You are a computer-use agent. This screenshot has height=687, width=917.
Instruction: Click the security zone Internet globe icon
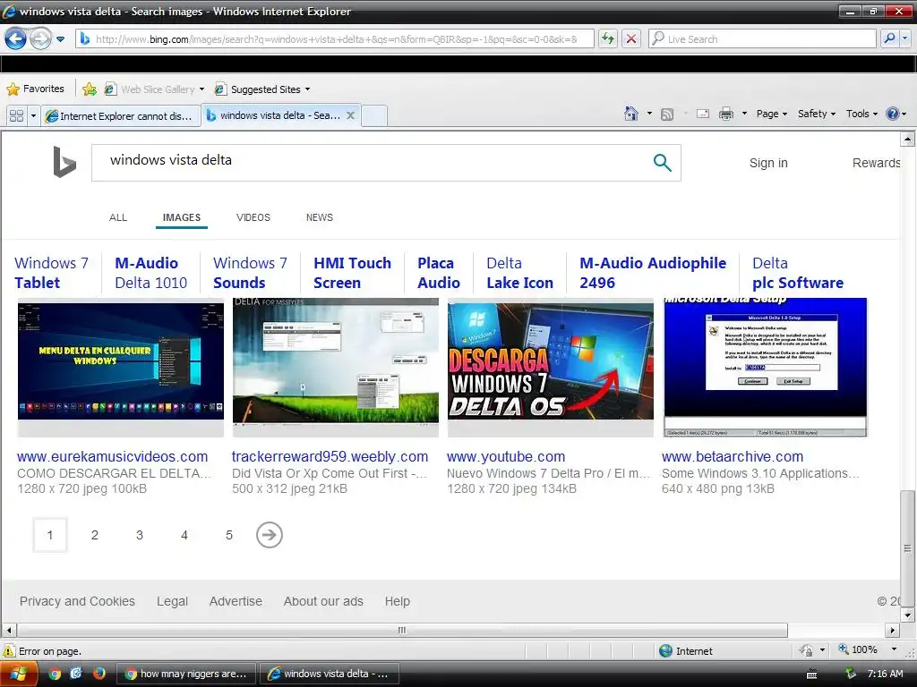point(665,651)
